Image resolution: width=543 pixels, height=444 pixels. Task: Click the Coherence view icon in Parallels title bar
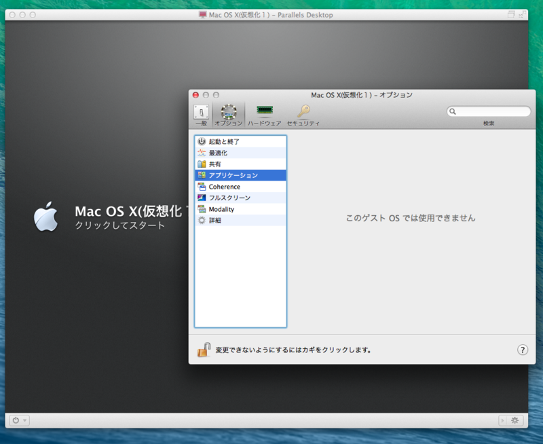click(511, 14)
